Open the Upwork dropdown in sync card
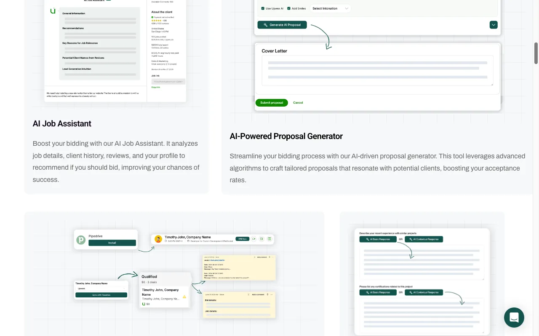The image size is (539, 336). (101, 289)
